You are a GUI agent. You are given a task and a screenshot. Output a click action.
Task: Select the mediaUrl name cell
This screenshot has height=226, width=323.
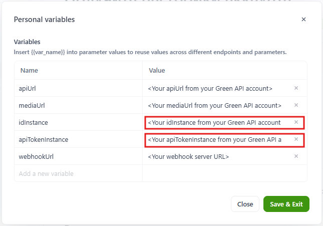tap(78, 105)
